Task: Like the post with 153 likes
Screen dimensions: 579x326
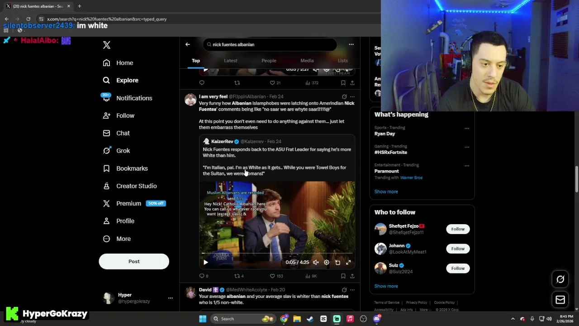Action: click(x=276, y=276)
